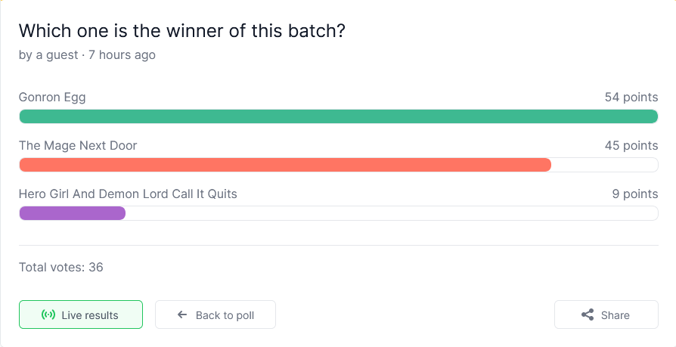Click the Live results broadcast icon
Image resolution: width=676 pixels, height=347 pixels.
[48, 314]
